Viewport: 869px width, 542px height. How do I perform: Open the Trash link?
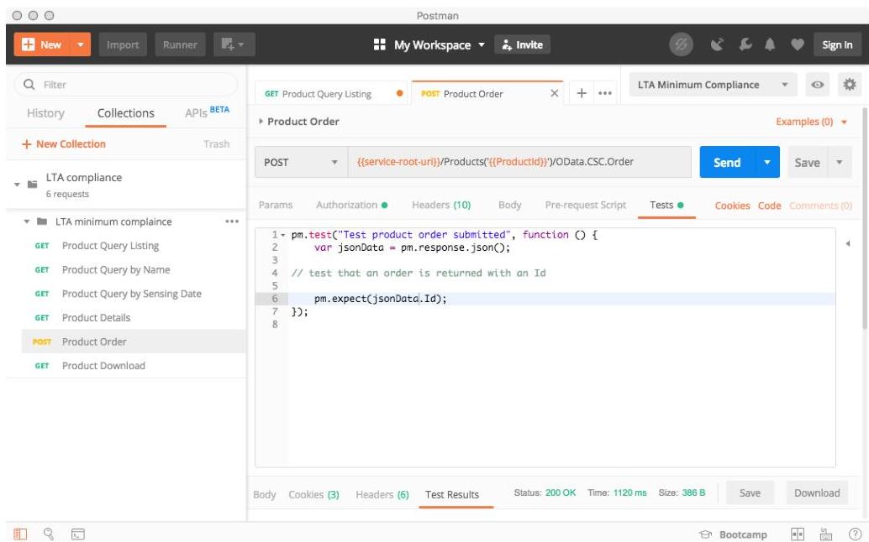pos(216,143)
